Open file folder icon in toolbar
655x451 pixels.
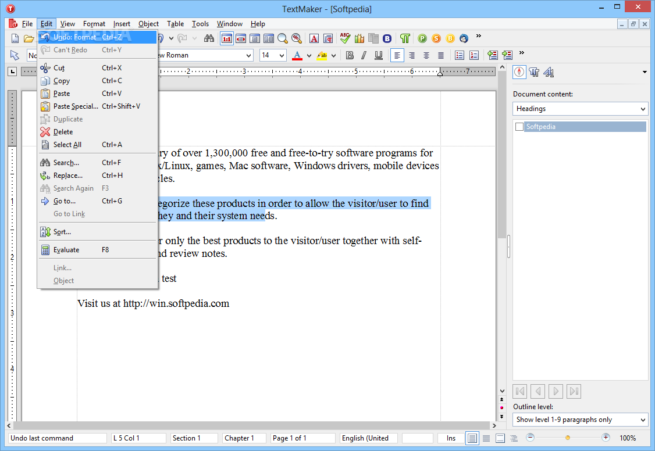coord(29,39)
